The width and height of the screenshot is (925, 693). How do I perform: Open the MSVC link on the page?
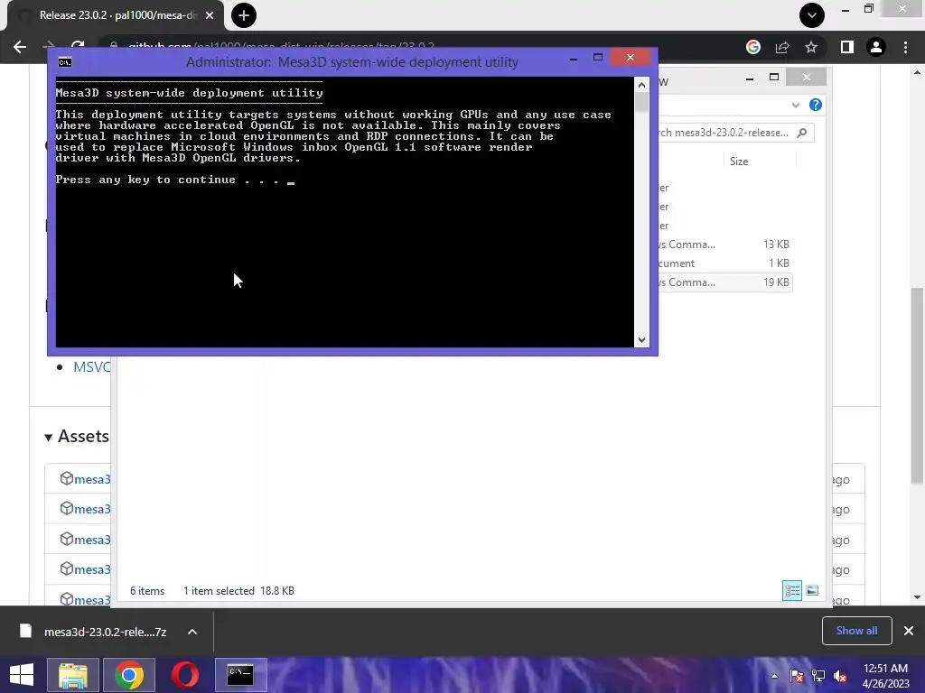pos(91,367)
